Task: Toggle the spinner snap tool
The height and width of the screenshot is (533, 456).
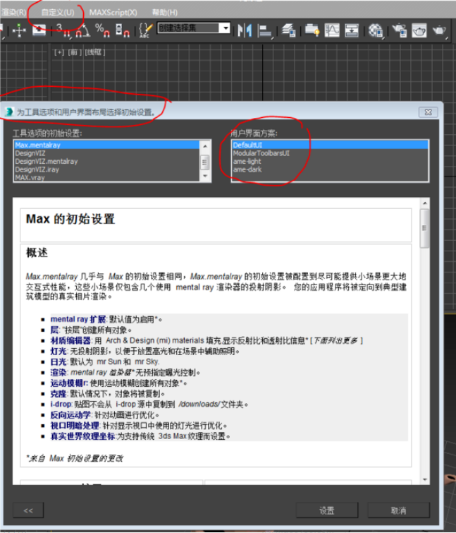Action: (123, 30)
